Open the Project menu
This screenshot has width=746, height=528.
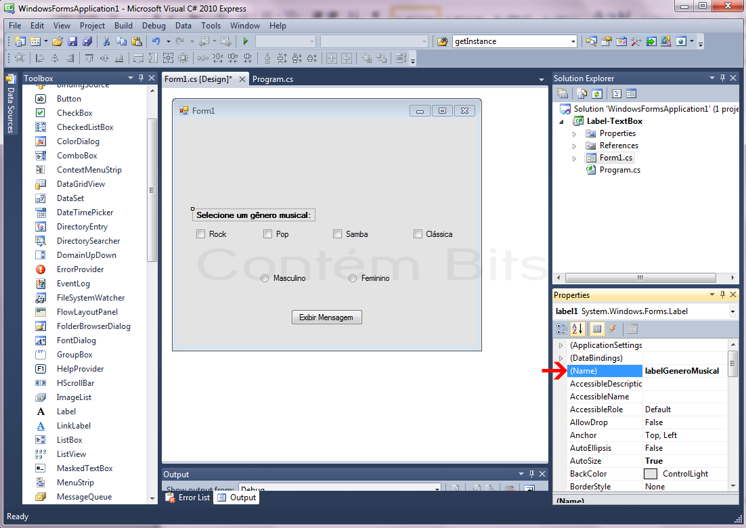pos(92,26)
